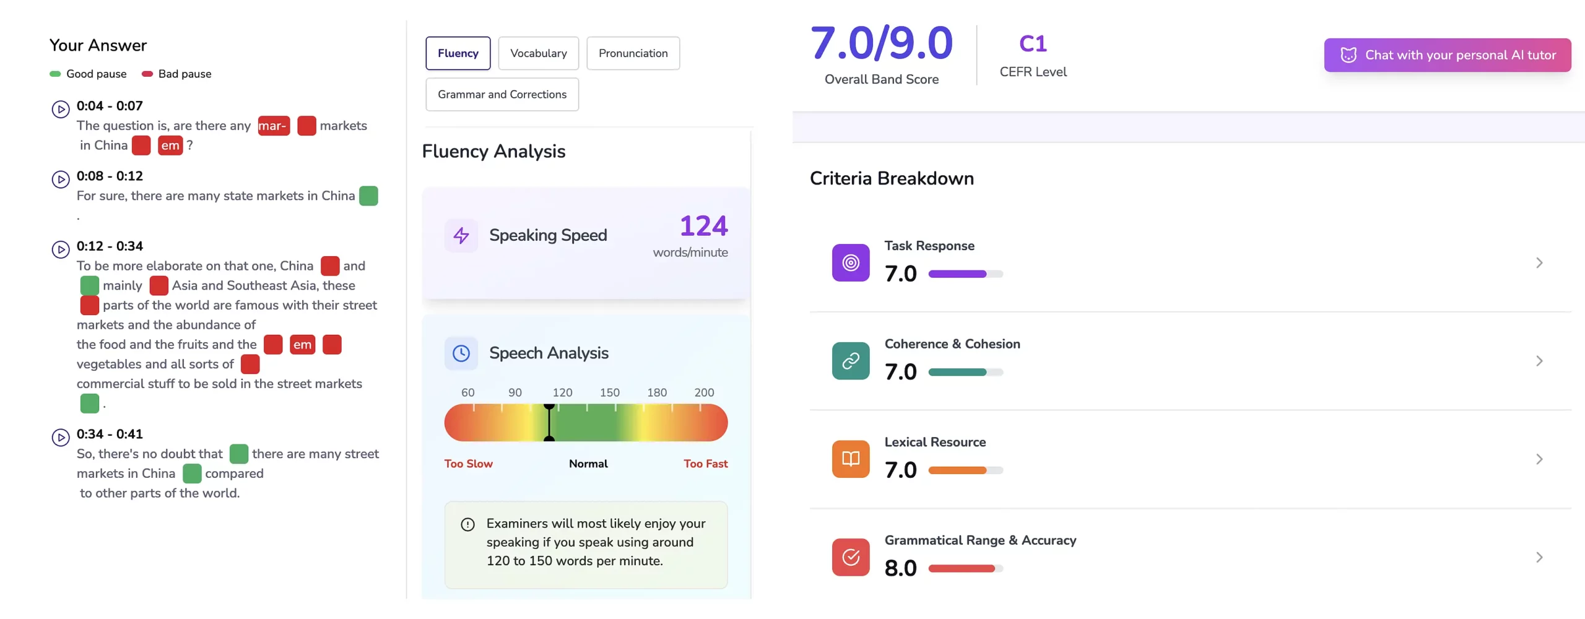
Task: Play the 0:08 - 0:12 audio segment
Action: coord(59,180)
